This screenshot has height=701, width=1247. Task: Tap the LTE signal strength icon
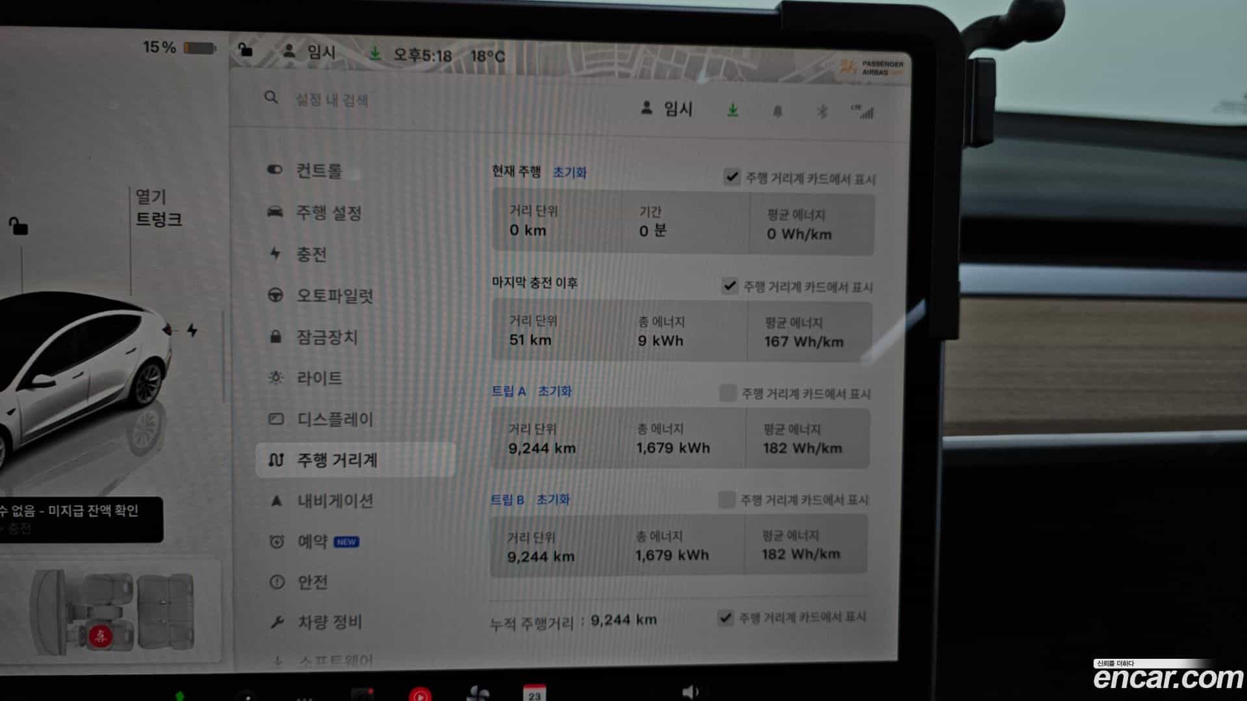(x=863, y=112)
